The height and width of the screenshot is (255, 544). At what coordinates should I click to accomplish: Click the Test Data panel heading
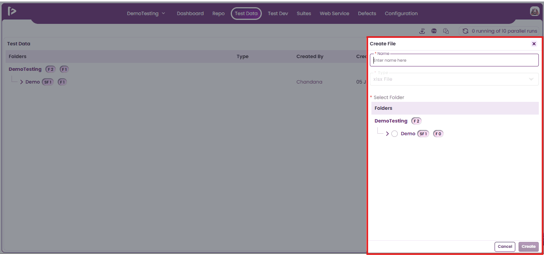19,44
